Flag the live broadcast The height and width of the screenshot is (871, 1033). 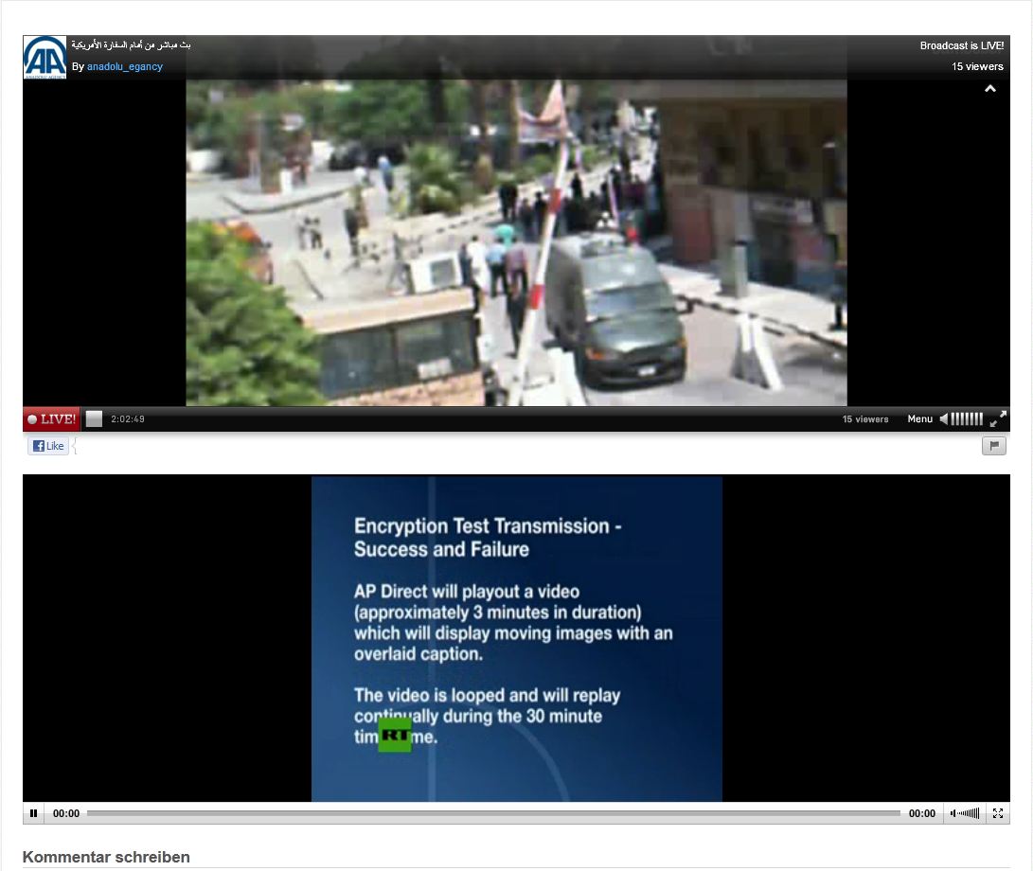[994, 446]
